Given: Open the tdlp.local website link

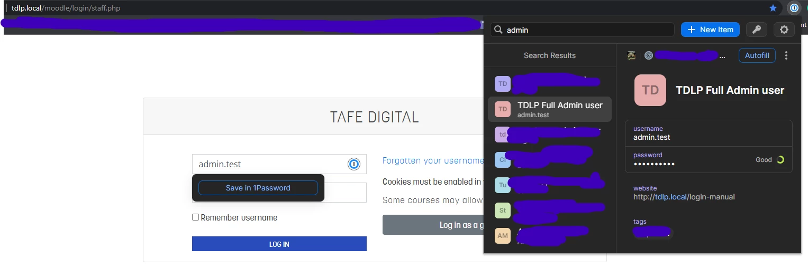Looking at the screenshot, I should tap(684, 197).
